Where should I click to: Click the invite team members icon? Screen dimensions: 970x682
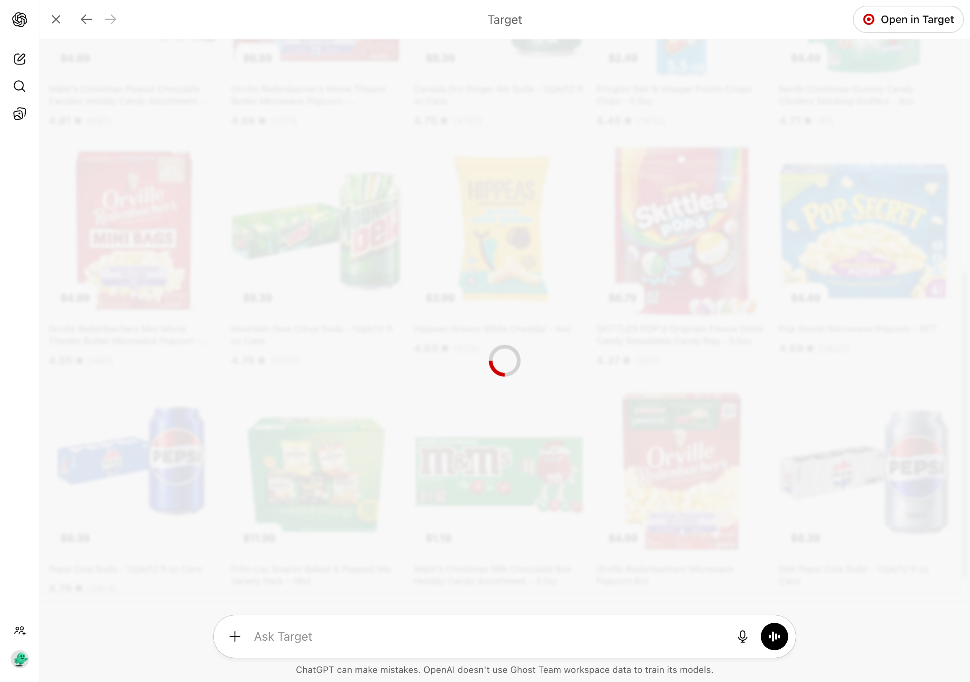(19, 631)
